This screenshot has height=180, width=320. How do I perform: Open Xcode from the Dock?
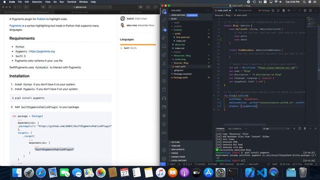coord(249,172)
